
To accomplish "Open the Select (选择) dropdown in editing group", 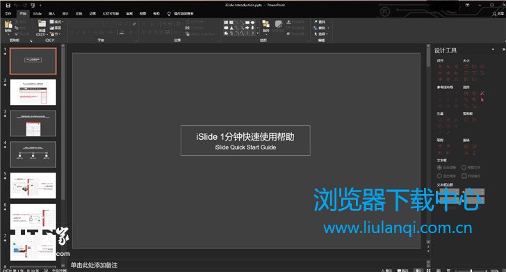I will [x=321, y=34].
